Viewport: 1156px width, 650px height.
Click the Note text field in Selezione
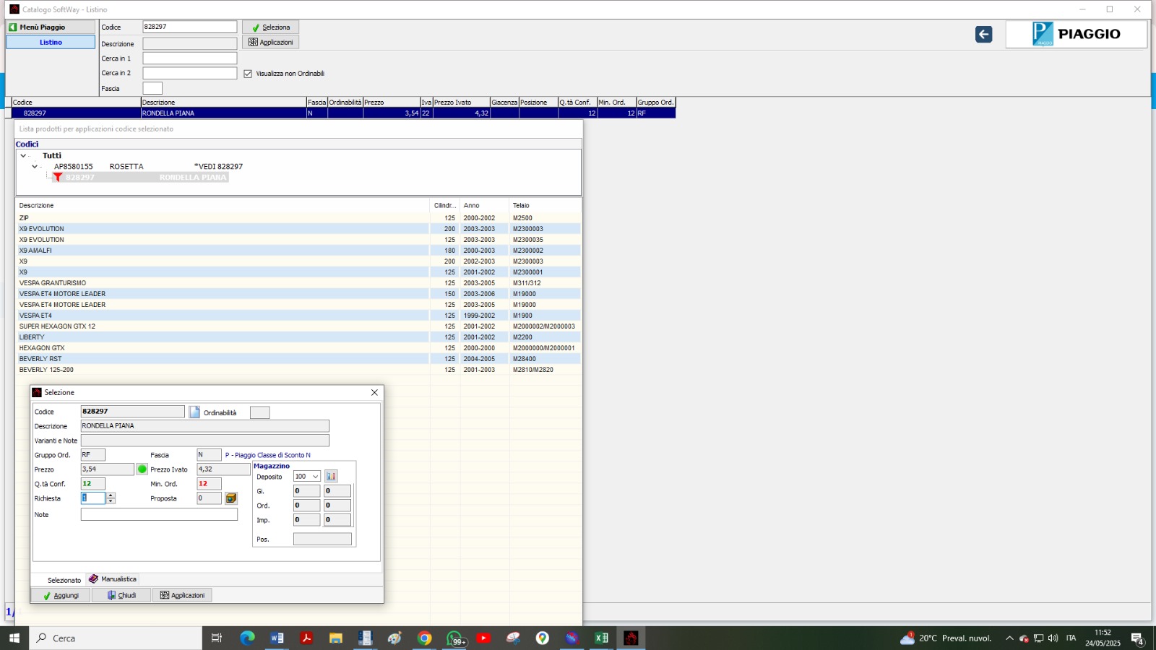[x=159, y=515]
